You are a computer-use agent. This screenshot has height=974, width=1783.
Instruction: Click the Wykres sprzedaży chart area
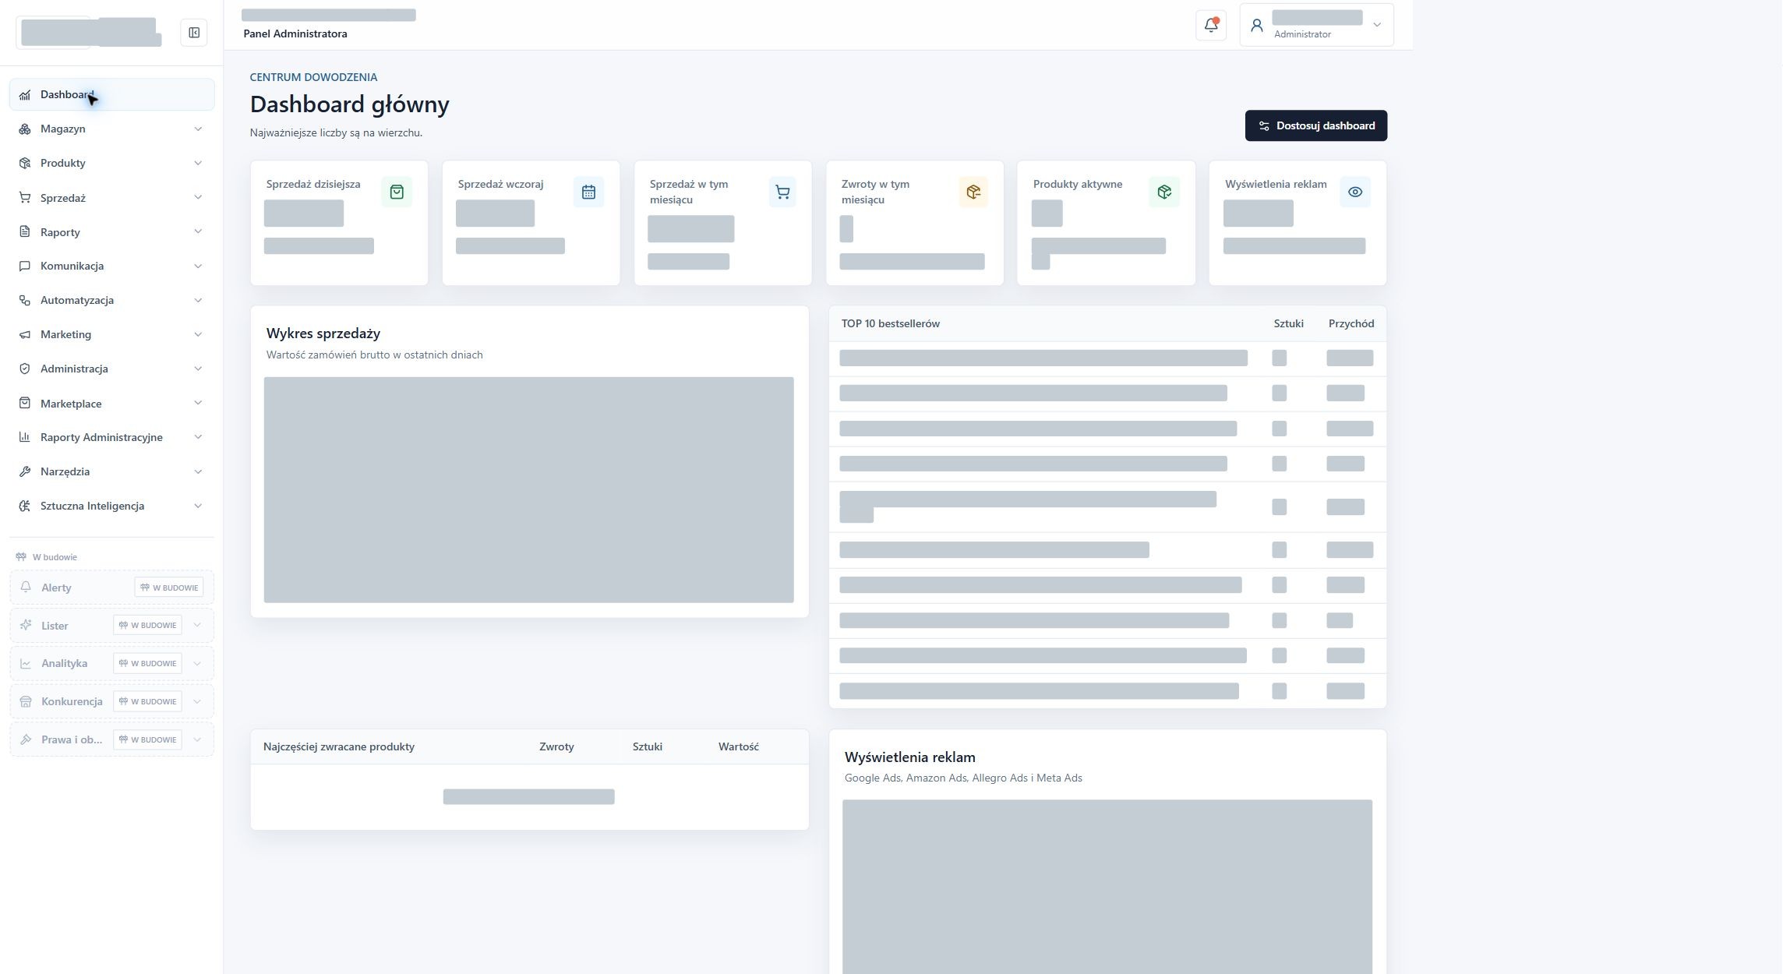(x=529, y=490)
